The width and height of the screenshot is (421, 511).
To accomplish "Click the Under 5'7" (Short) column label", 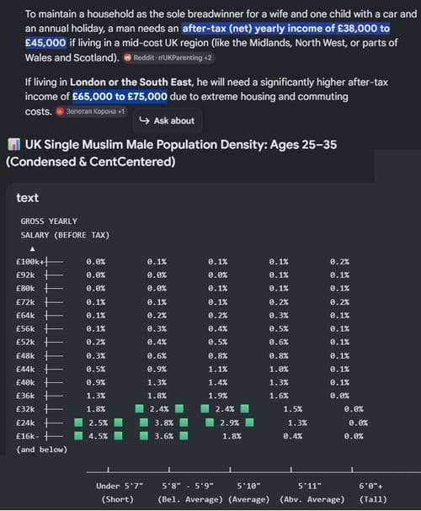I will coord(119,492).
